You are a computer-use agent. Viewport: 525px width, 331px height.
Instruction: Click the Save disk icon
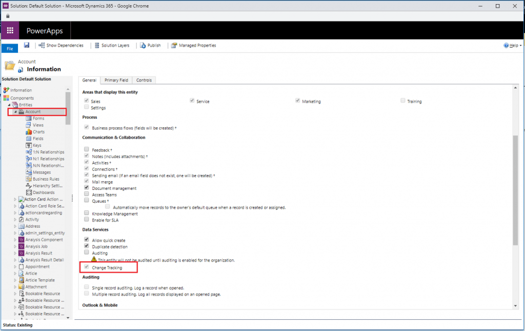click(x=27, y=45)
